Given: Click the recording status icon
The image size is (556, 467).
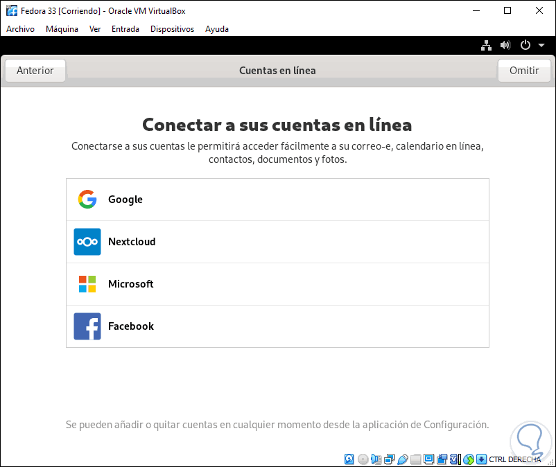Looking at the screenshot, I should point(442,459).
